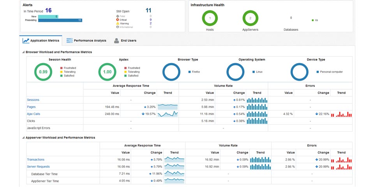Open the Transactions link
Image resolution: width=374 pixels, height=187 pixels.
[x=36, y=160]
